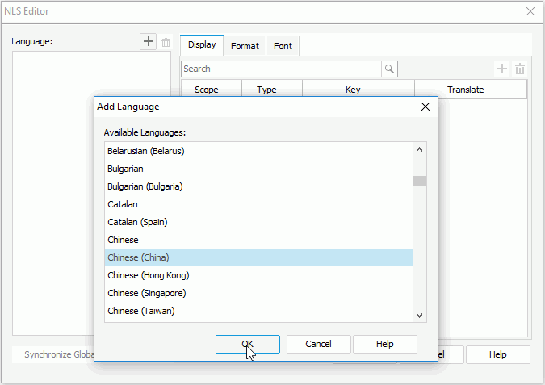
Task: Close the Add Language dialog
Action: point(425,107)
